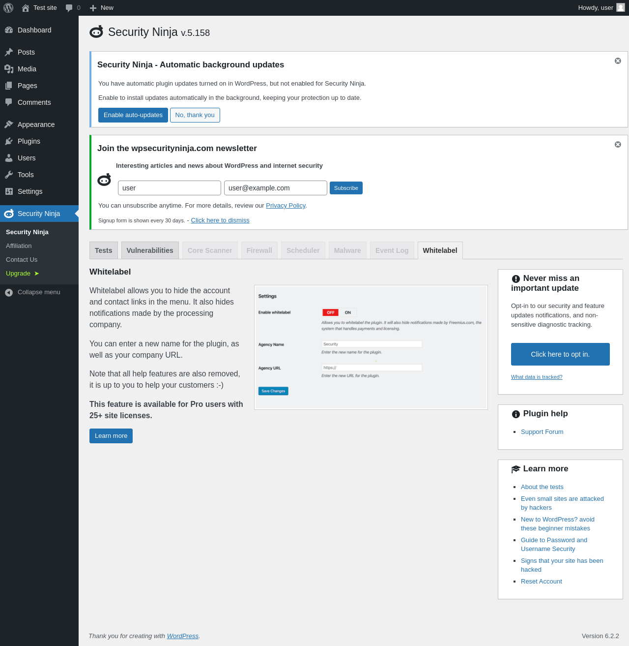
Task: Click the user avatar next to Howdy
Action: [x=621, y=7]
